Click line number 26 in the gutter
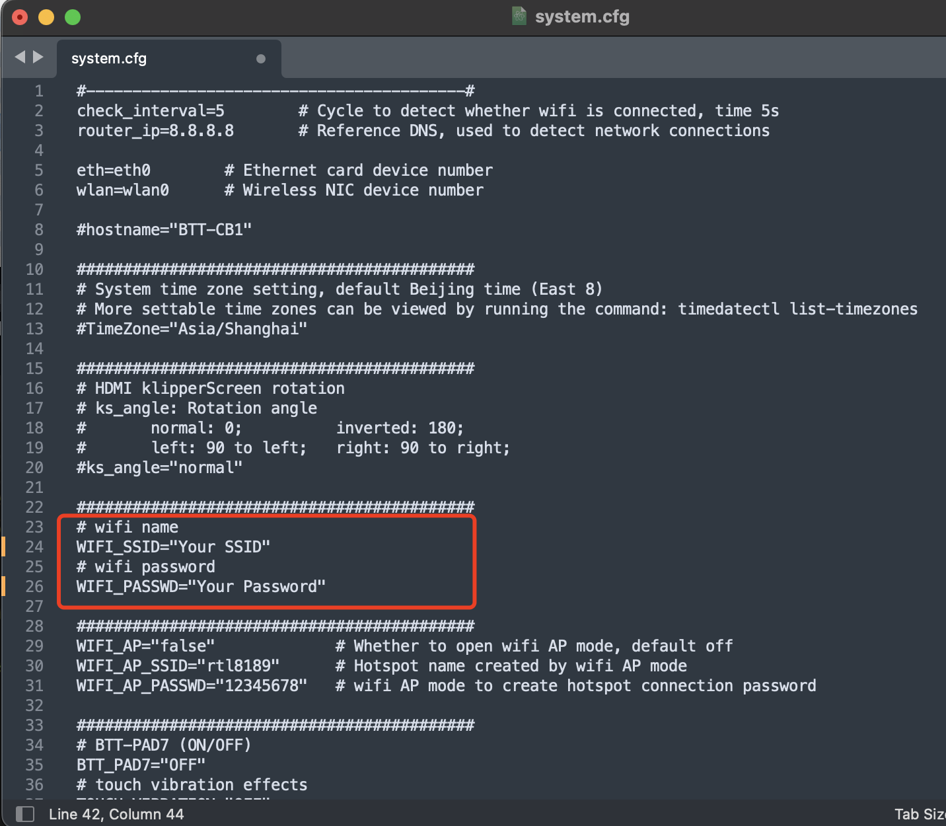Image resolution: width=946 pixels, height=826 pixels. tap(34, 587)
